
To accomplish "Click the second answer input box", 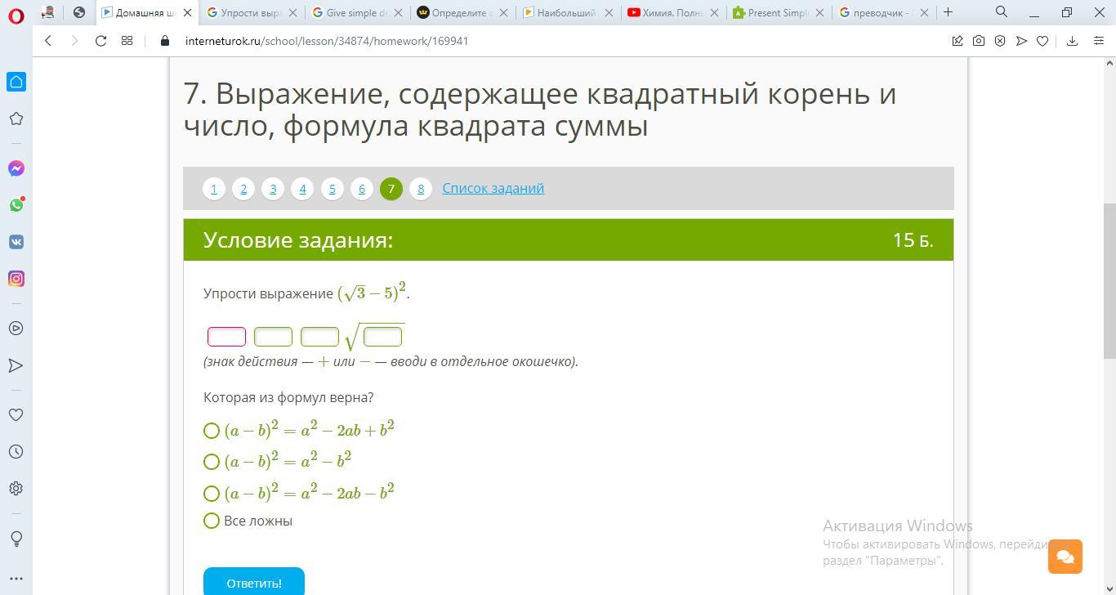I will coord(273,337).
